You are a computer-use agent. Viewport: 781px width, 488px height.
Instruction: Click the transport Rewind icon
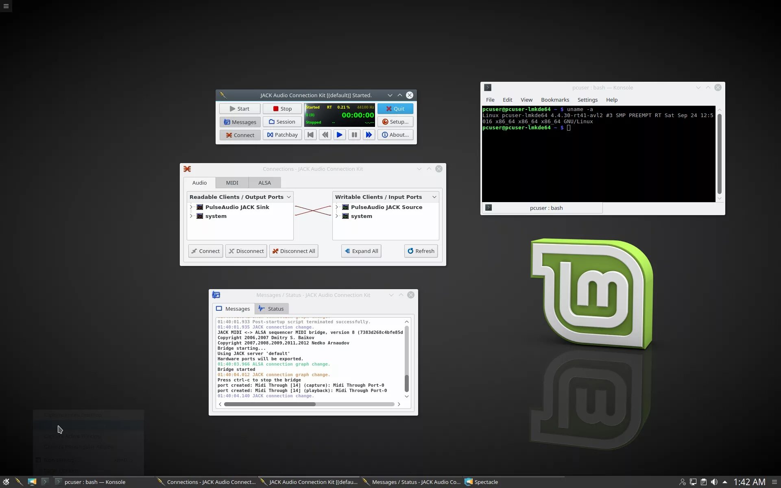coord(325,135)
